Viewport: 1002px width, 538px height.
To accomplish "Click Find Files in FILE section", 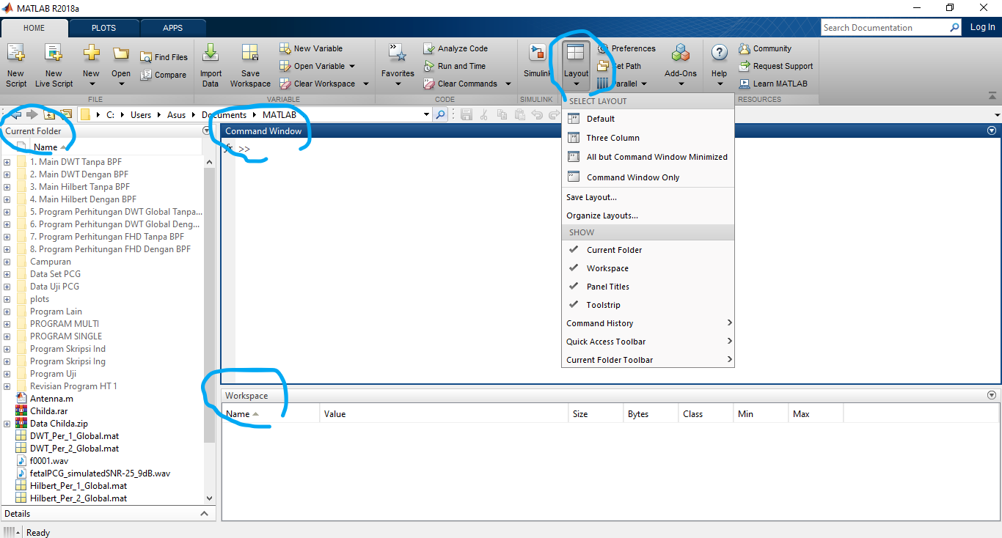I will pos(164,57).
